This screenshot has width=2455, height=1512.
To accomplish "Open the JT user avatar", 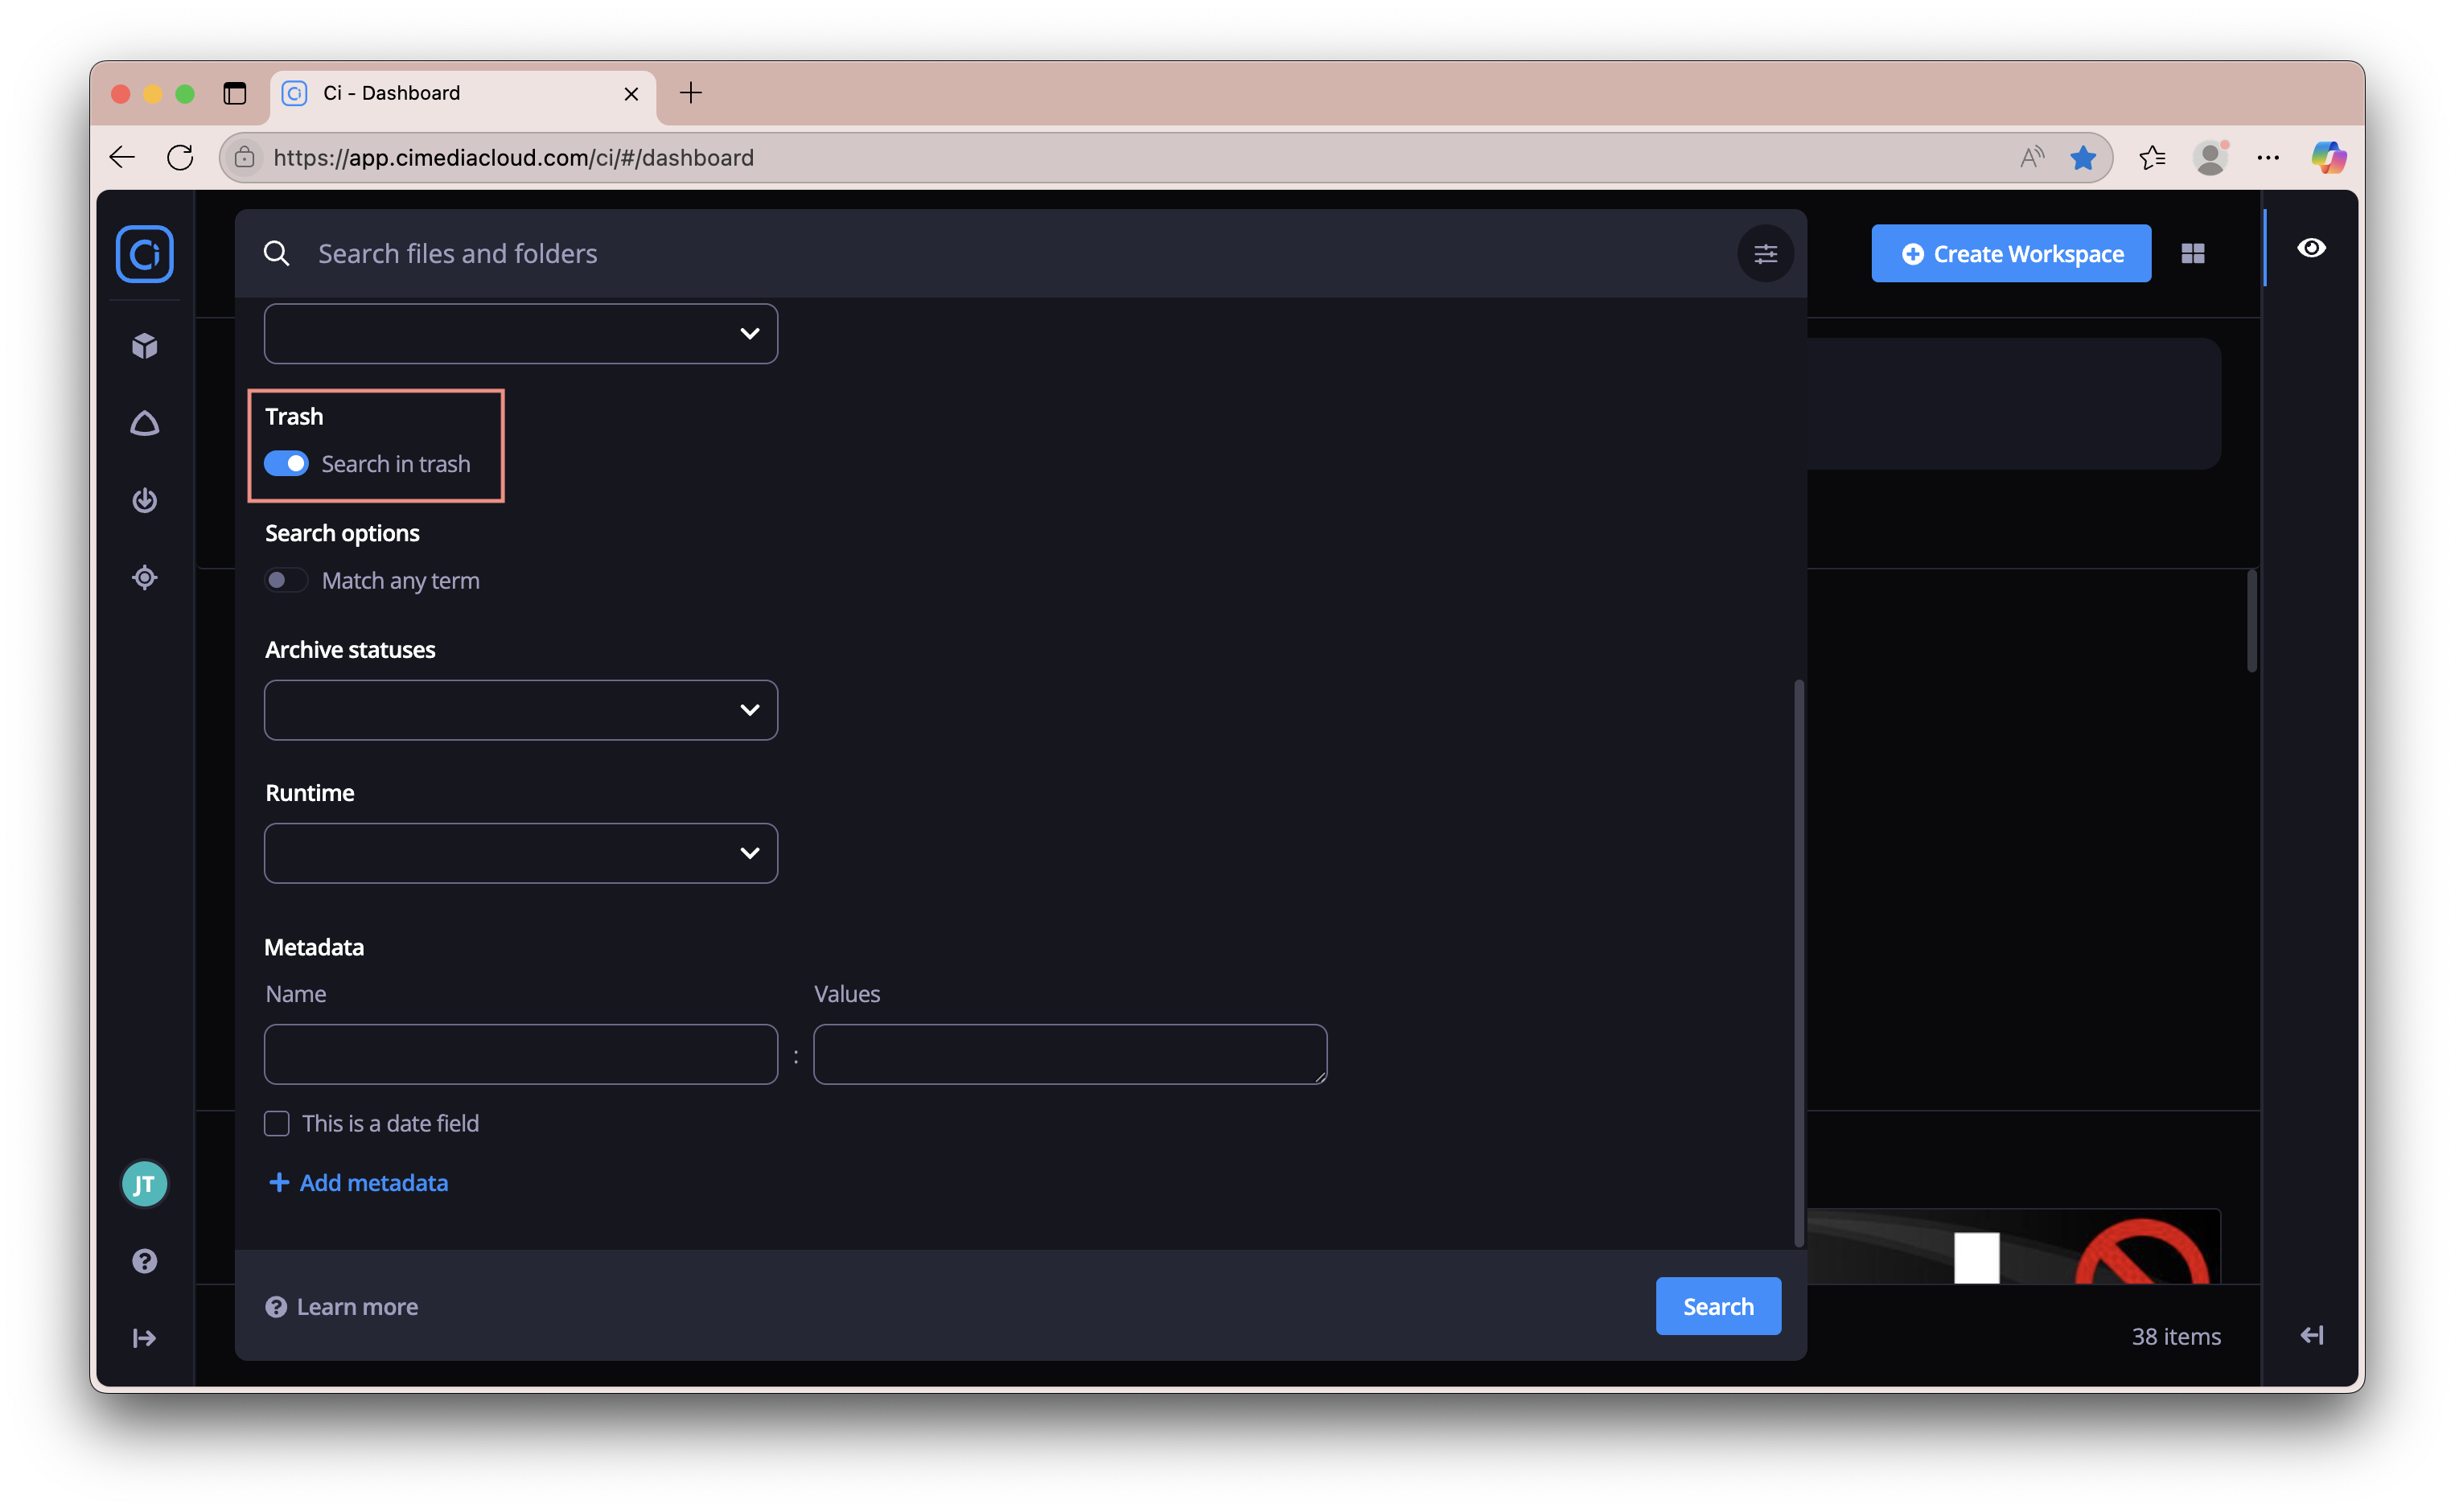I will coord(144,1184).
